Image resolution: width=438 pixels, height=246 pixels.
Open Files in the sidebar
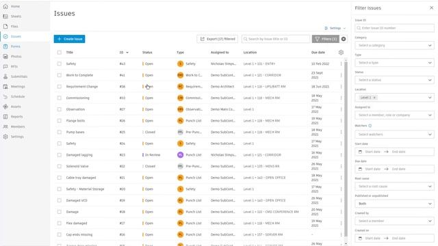pyautogui.click(x=14, y=27)
